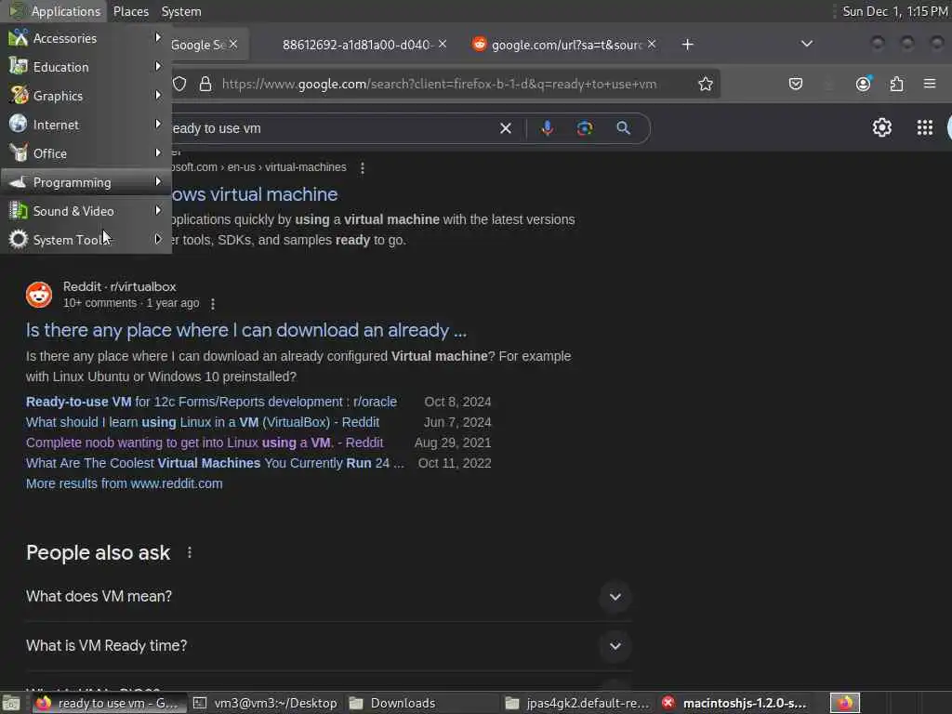Click the voice search microphone icon
This screenshot has height=714, width=952.
(547, 128)
